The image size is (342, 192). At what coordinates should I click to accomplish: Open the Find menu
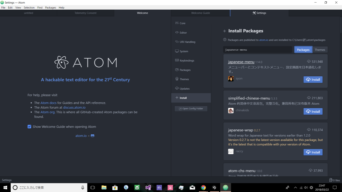click(40, 7)
